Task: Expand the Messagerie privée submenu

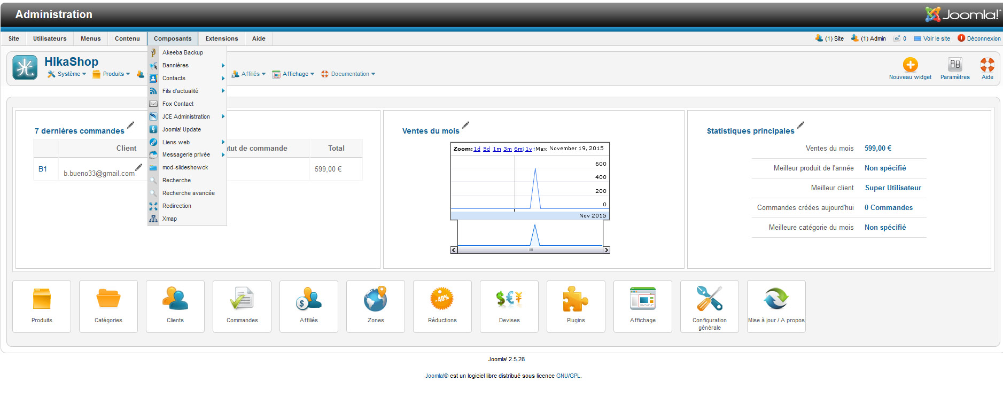Action: click(187, 154)
